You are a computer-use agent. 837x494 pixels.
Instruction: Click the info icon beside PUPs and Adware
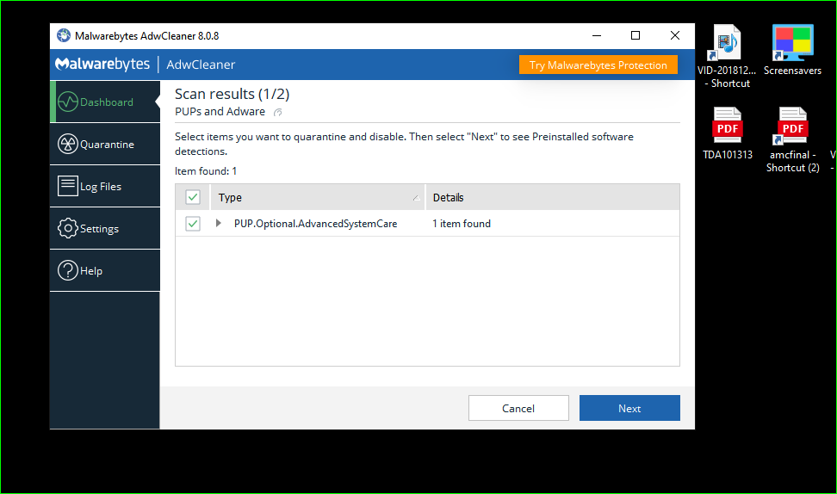click(277, 112)
